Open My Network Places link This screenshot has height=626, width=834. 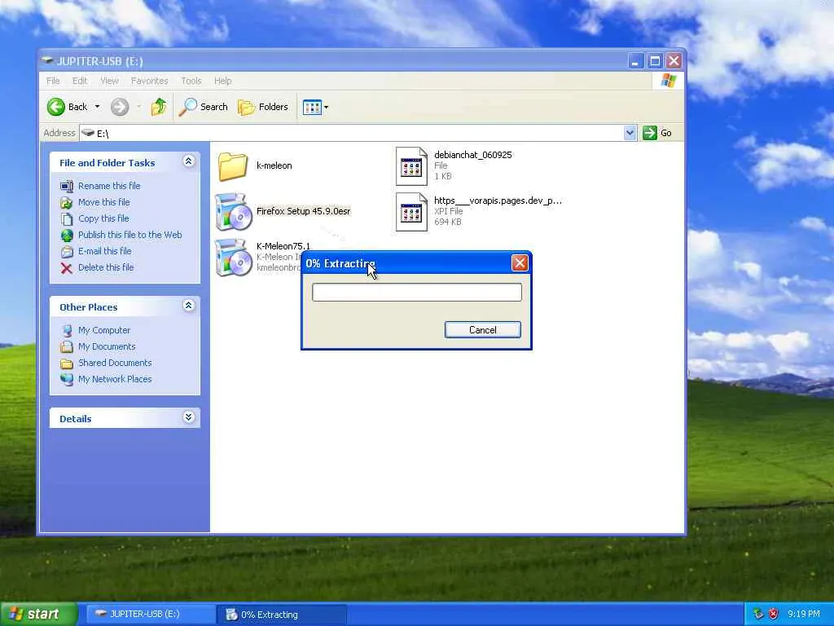(x=115, y=379)
